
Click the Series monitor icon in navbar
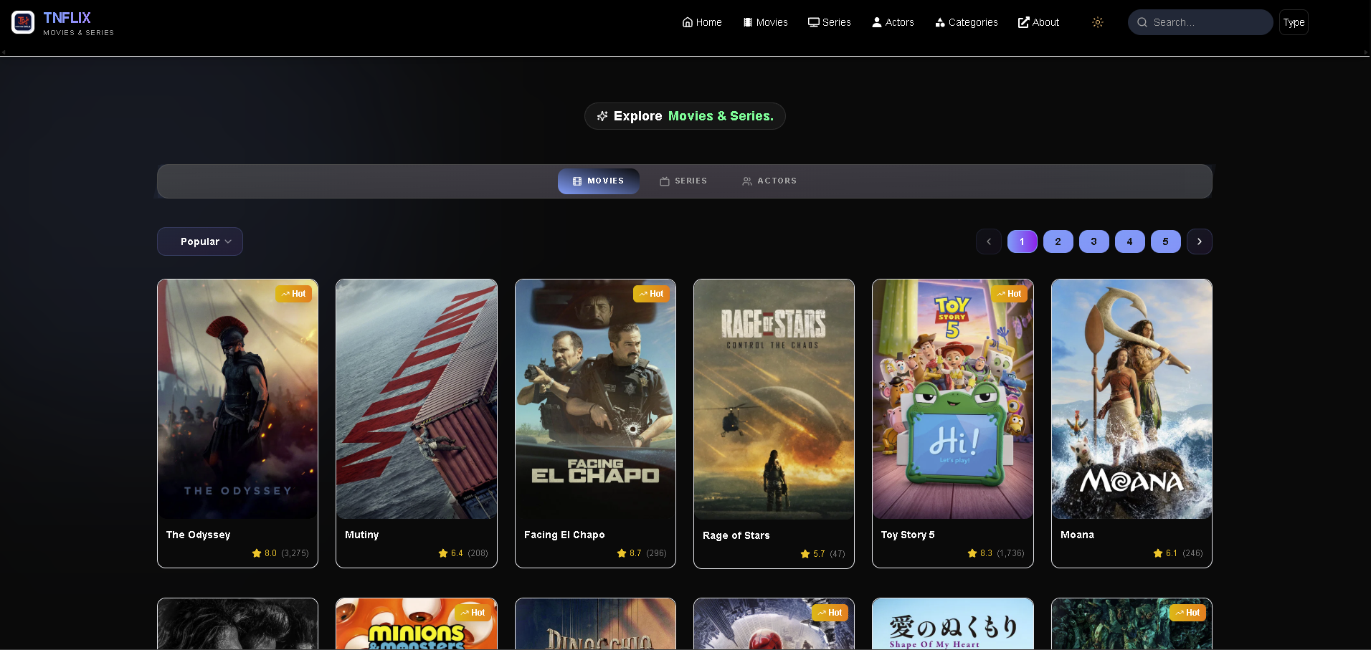tap(814, 22)
